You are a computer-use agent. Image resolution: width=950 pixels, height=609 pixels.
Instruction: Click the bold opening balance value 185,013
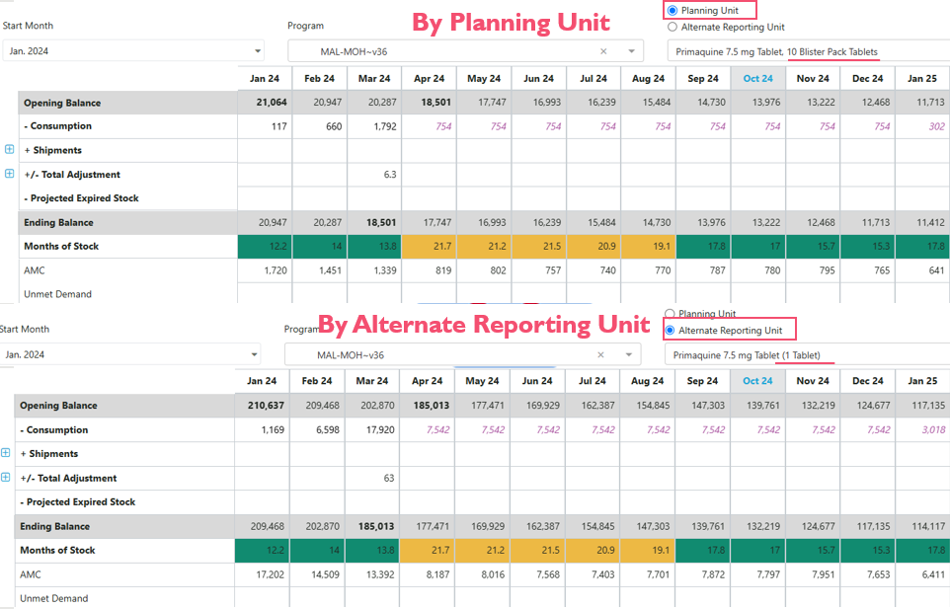[432, 405]
